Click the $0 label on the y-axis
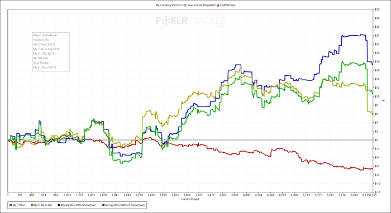The image size is (391, 213). [376, 140]
